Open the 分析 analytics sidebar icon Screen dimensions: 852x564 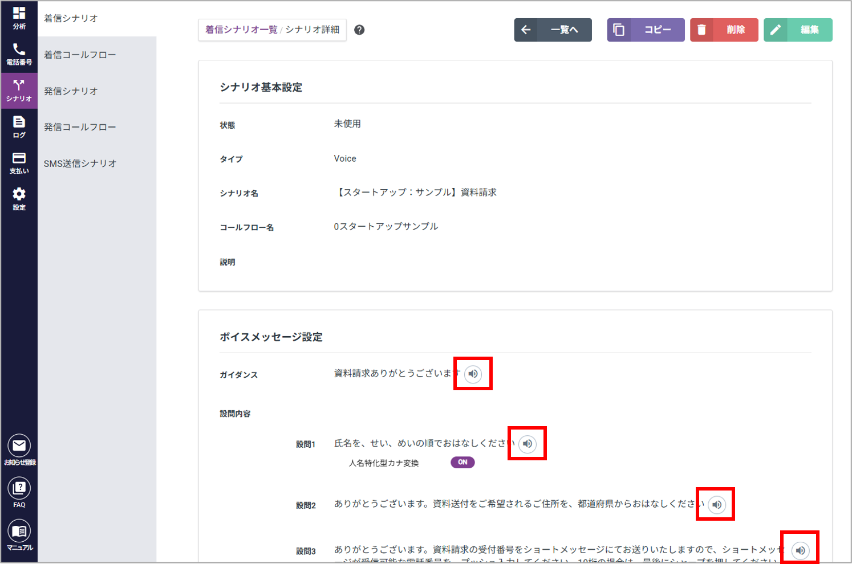[19, 18]
